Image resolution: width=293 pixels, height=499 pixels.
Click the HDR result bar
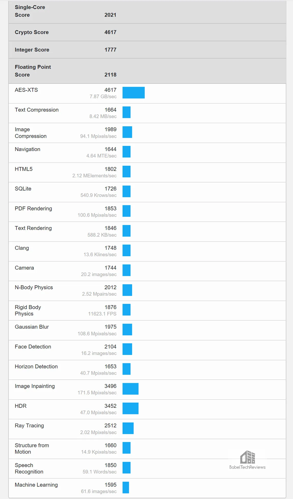click(130, 408)
